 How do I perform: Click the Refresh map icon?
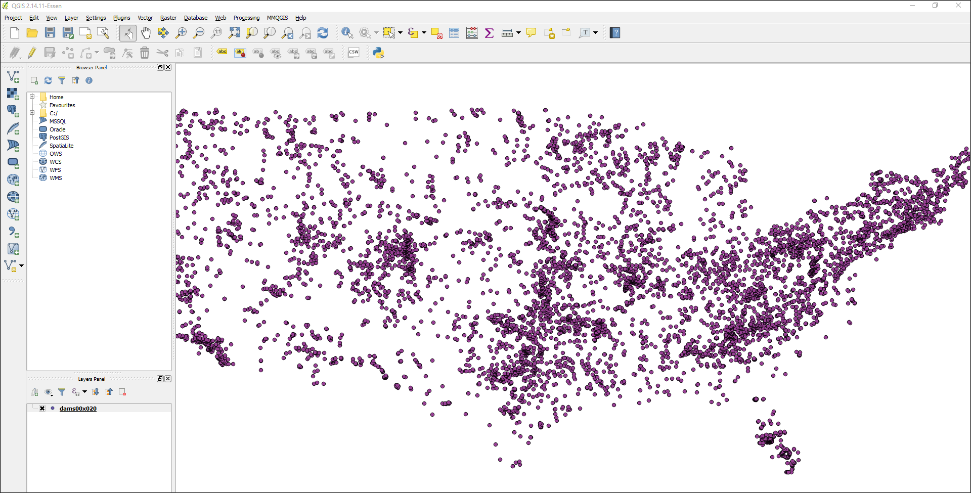click(x=323, y=33)
